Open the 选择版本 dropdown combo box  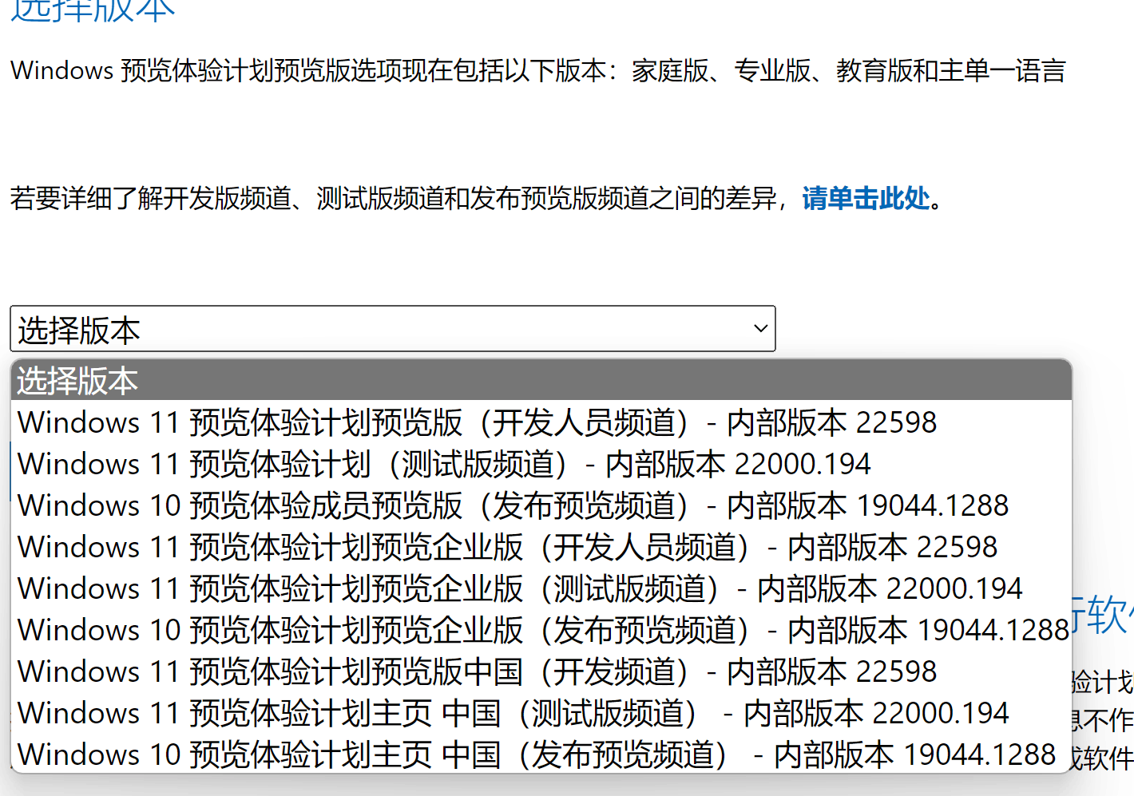coord(392,328)
